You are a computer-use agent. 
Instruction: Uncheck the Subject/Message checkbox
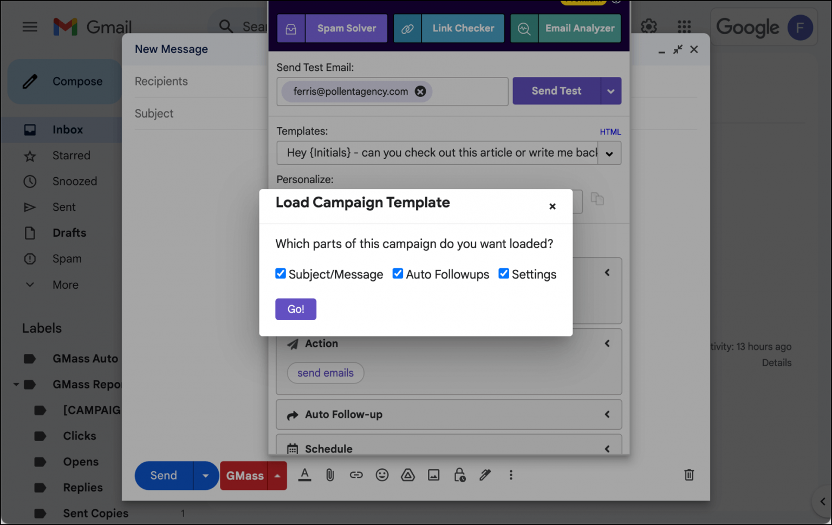pyautogui.click(x=281, y=274)
